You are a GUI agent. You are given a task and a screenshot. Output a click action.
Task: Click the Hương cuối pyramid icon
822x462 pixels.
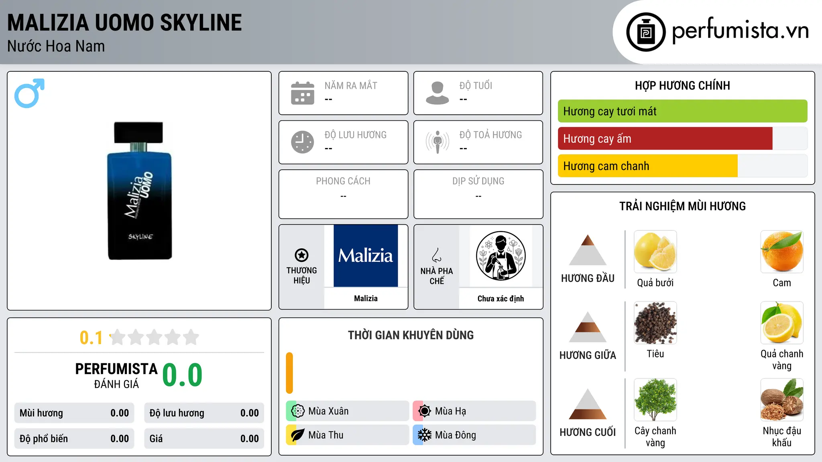[588, 404]
